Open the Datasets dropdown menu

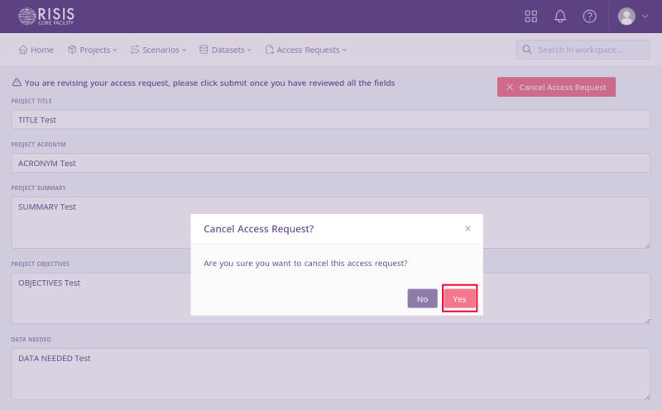226,50
